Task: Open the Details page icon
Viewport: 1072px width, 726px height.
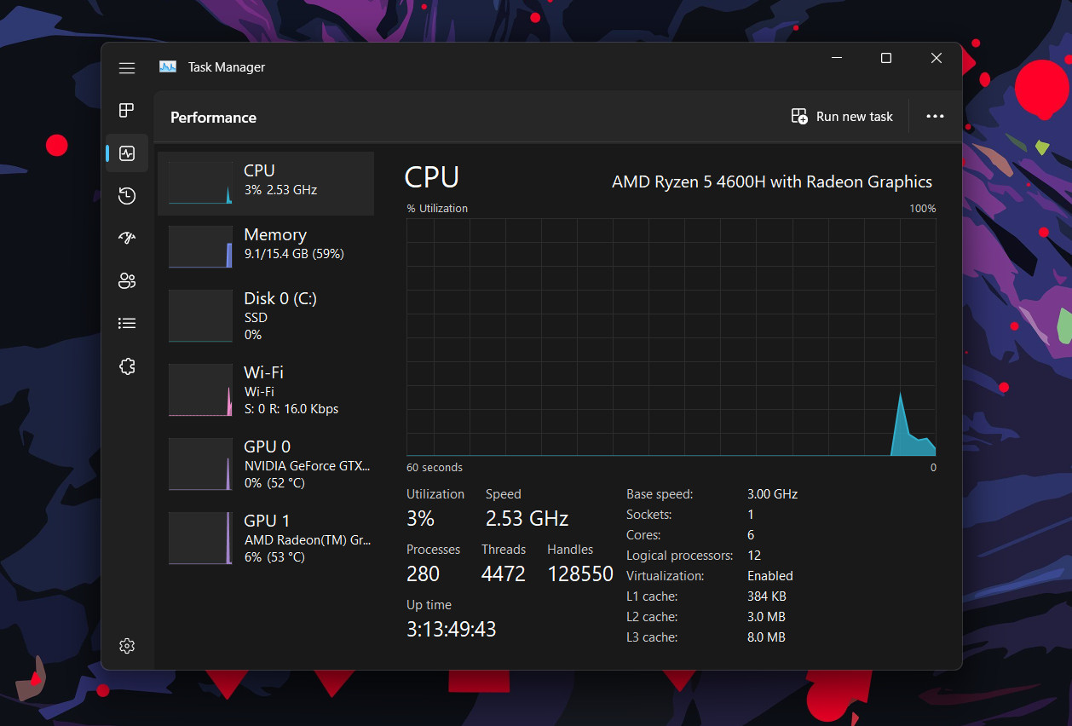Action: point(127,324)
